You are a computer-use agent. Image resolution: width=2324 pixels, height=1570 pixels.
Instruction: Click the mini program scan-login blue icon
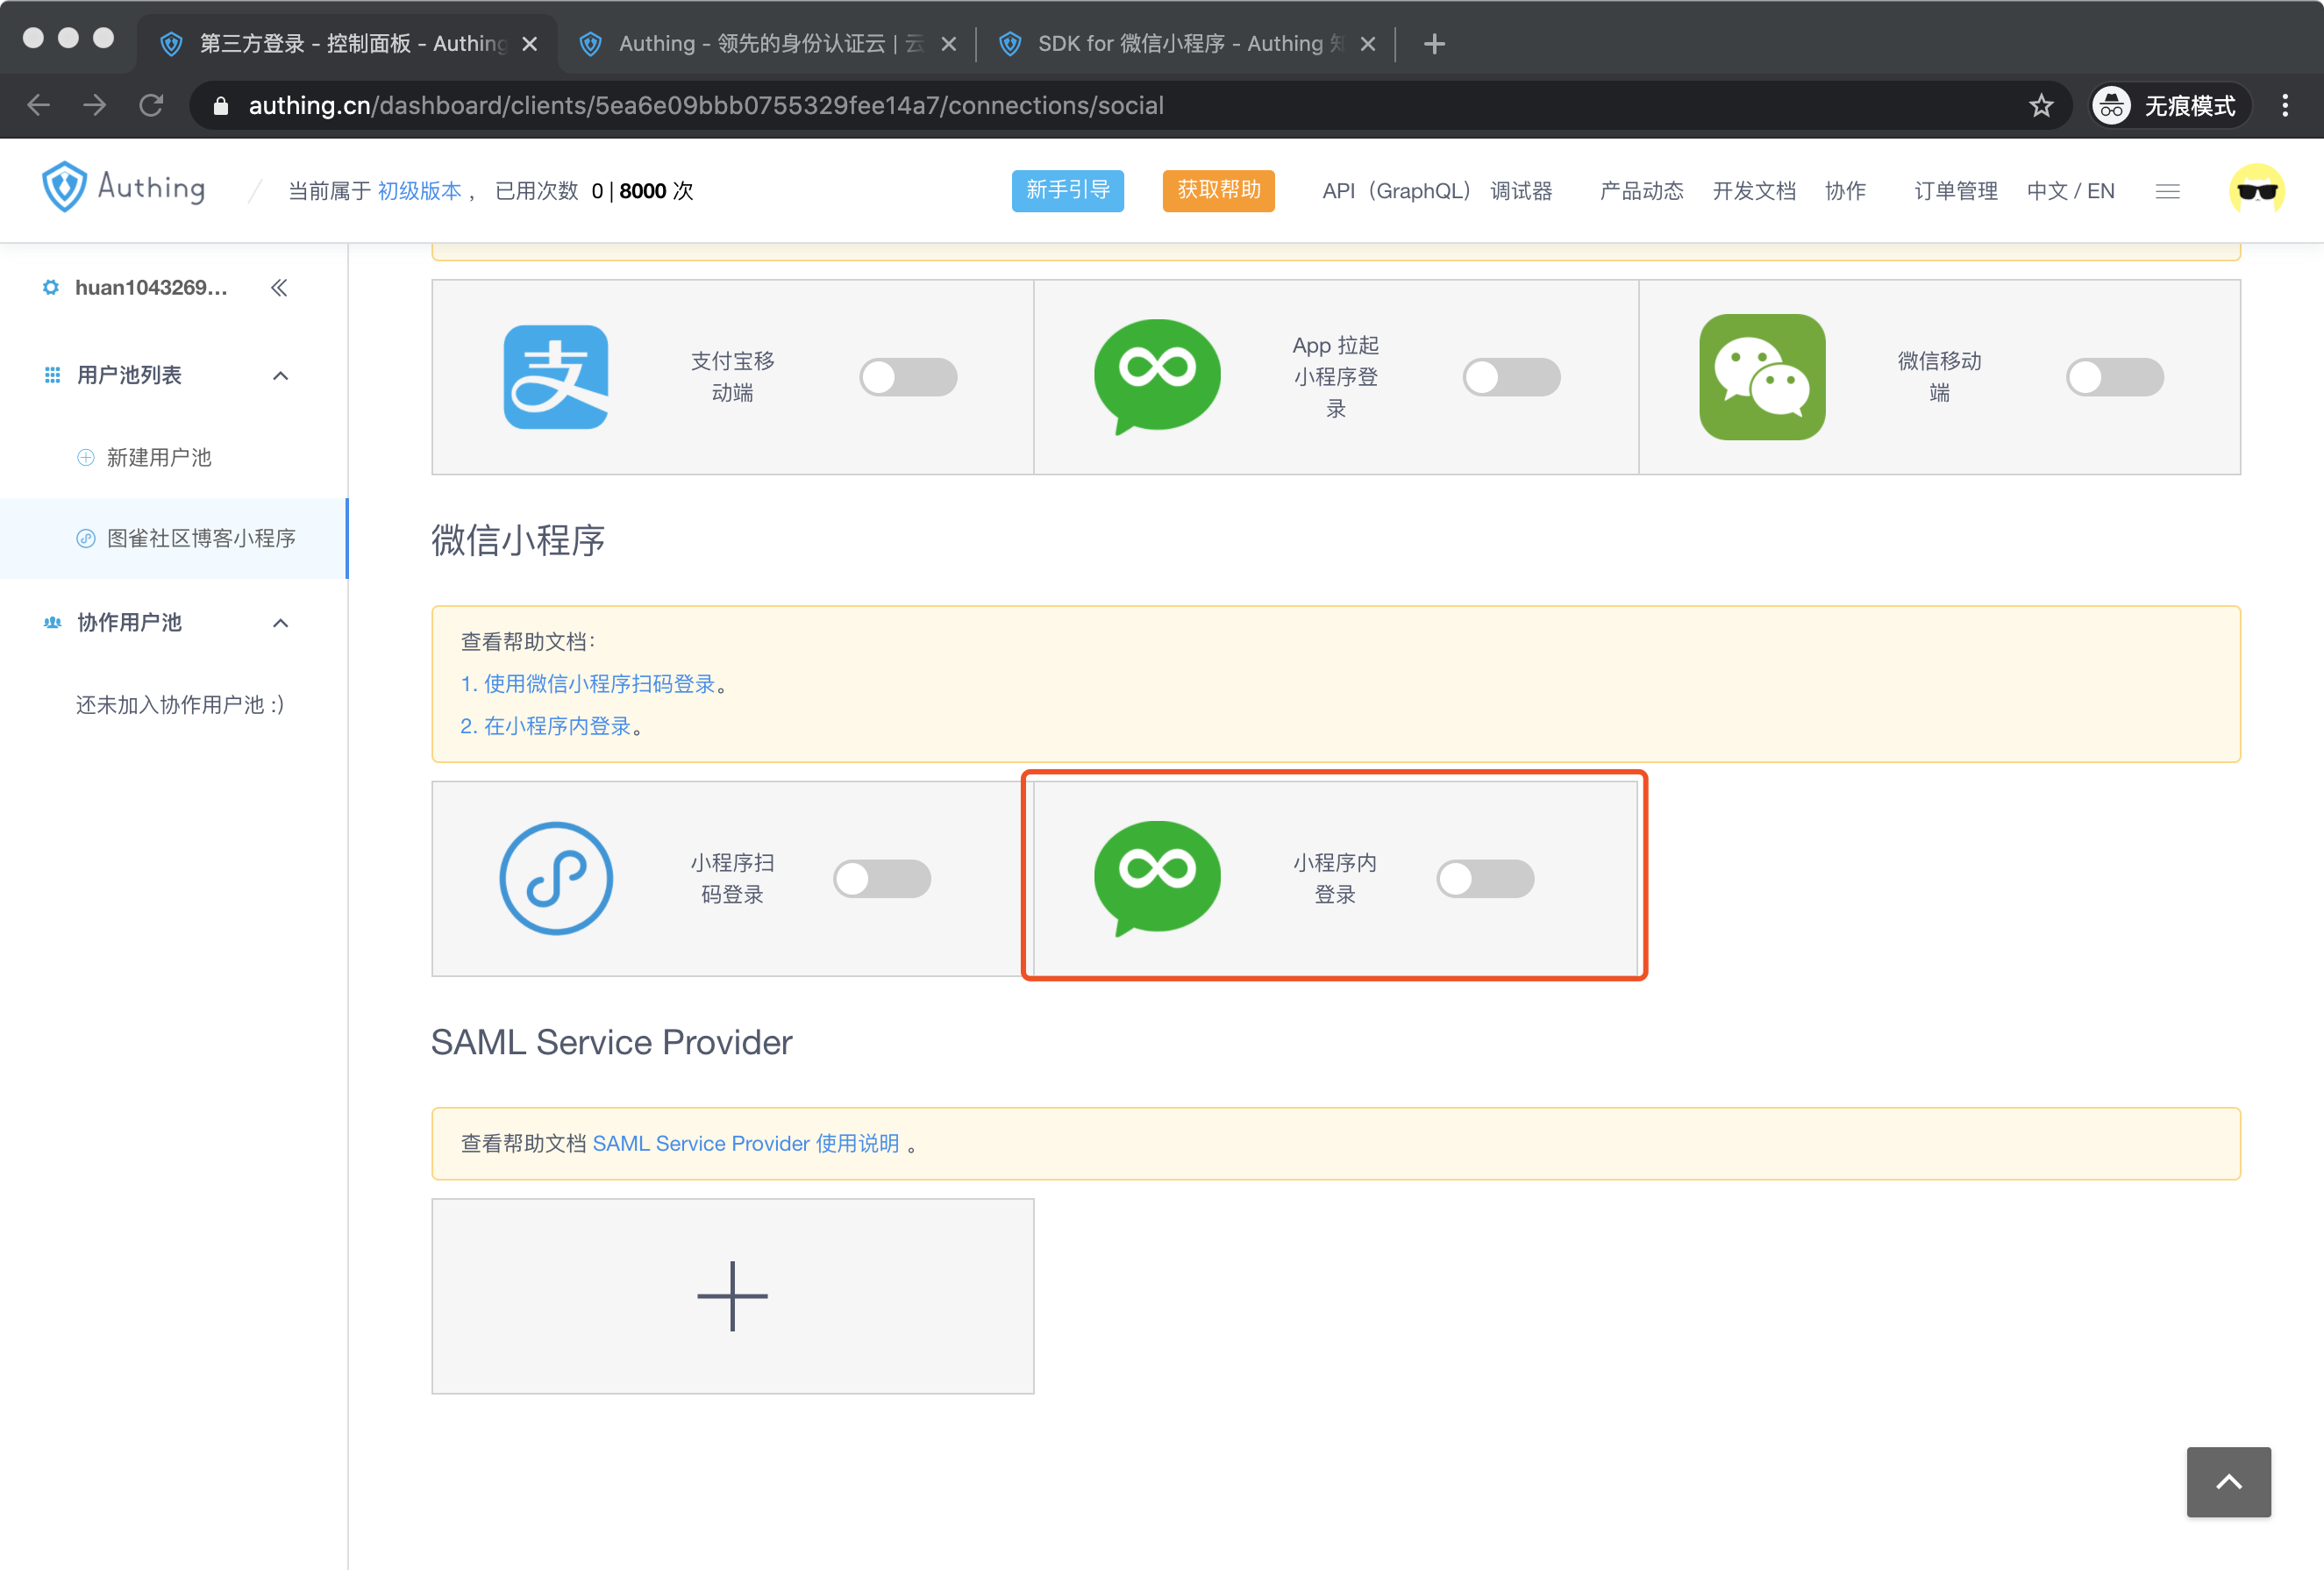pyautogui.click(x=555, y=878)
